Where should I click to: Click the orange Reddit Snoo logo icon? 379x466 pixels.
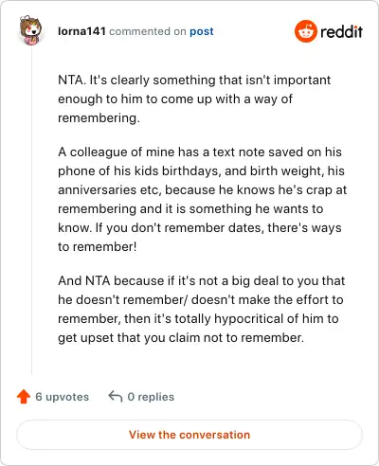[x=305, y=31]
